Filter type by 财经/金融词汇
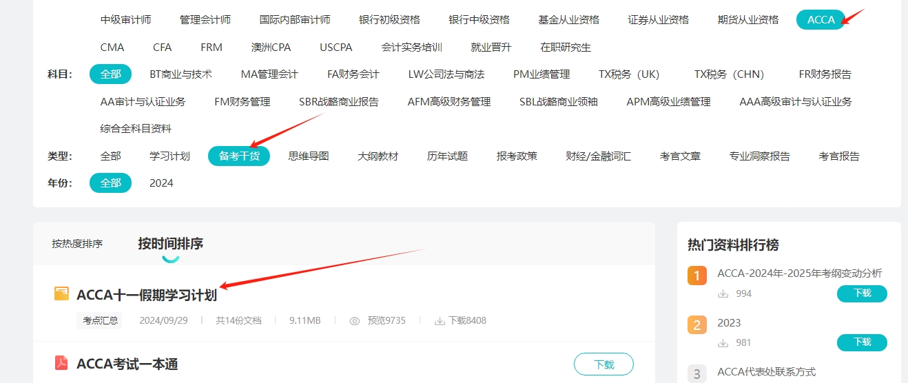This screenshot has width=908, height=383. (x=598, y=156)
